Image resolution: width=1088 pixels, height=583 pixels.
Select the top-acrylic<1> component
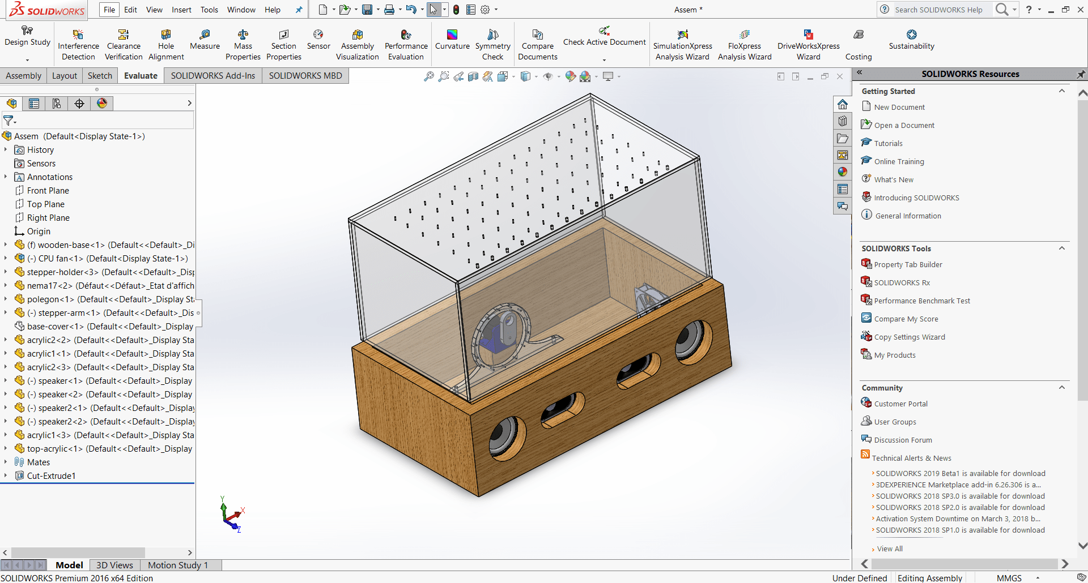pos(109,449)
